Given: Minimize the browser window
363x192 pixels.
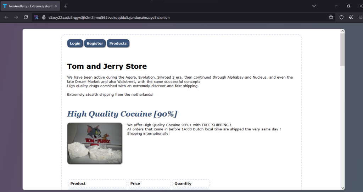Looking at the screenshot, I should (336, 6).
